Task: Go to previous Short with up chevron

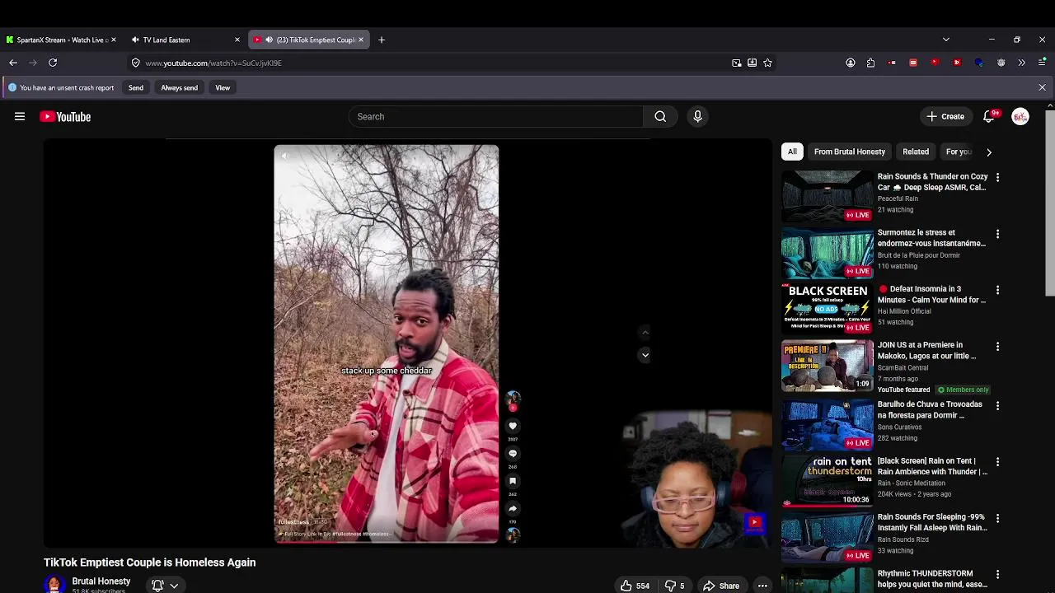Action: 645,333
